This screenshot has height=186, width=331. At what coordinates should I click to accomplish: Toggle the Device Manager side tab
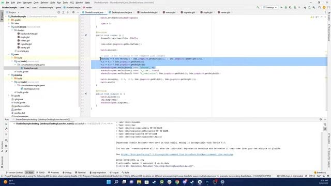coord(329,33)
